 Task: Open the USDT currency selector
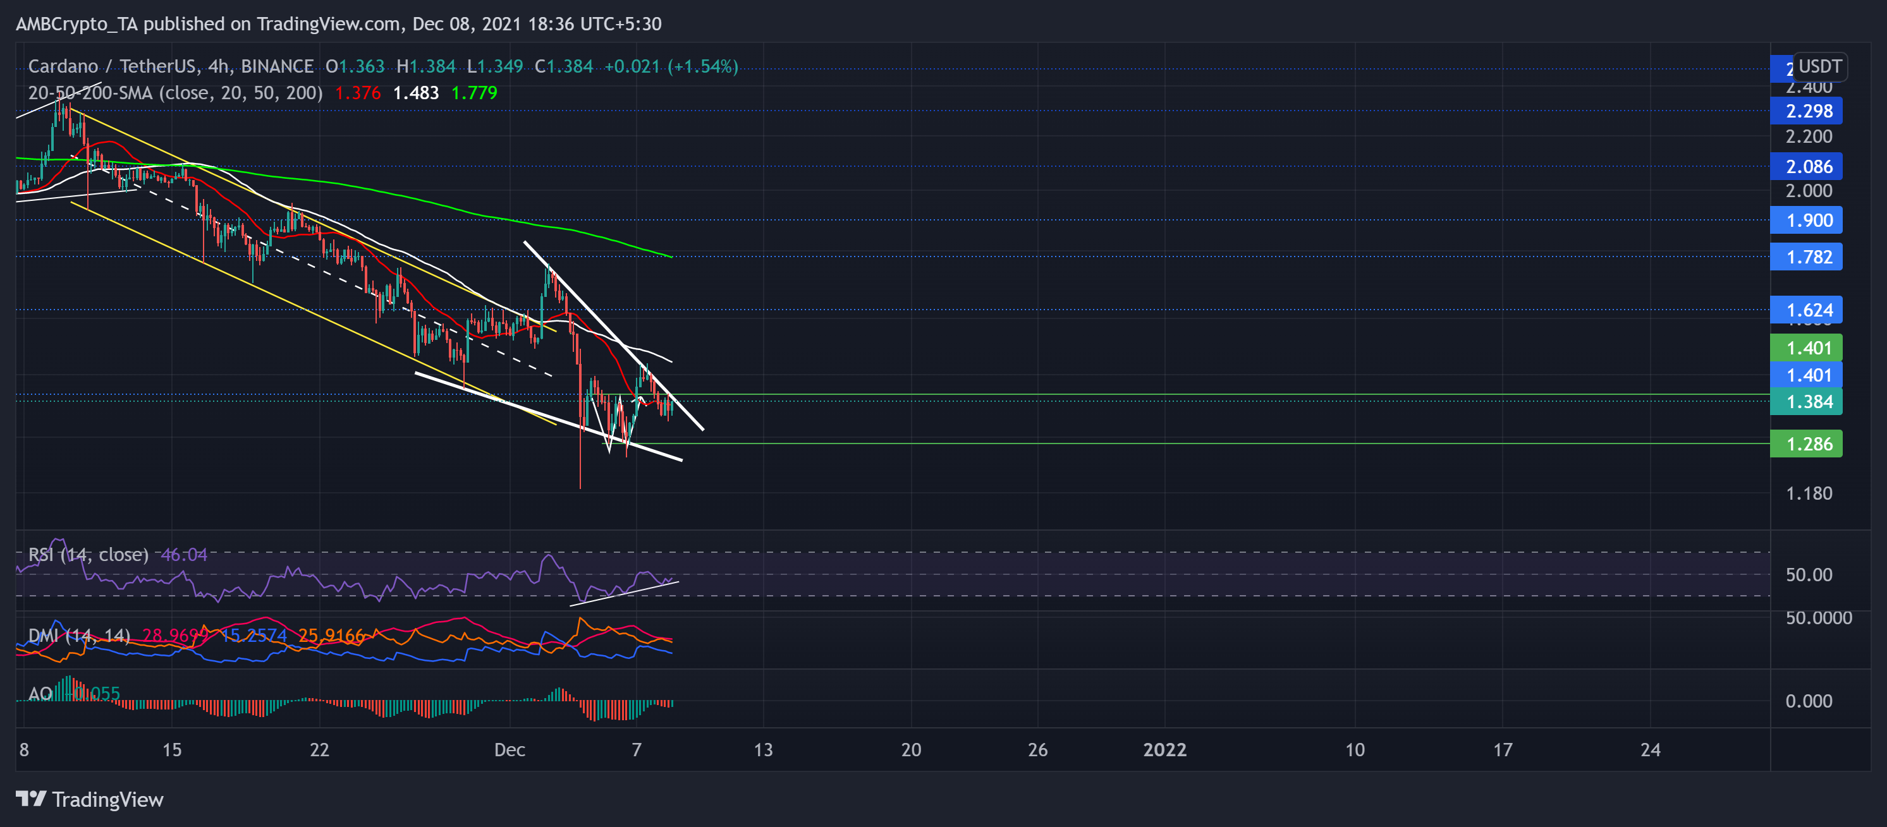click(x=1819, y=66)
